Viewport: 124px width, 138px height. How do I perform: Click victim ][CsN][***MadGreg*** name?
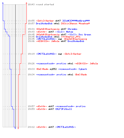[76, 21]
